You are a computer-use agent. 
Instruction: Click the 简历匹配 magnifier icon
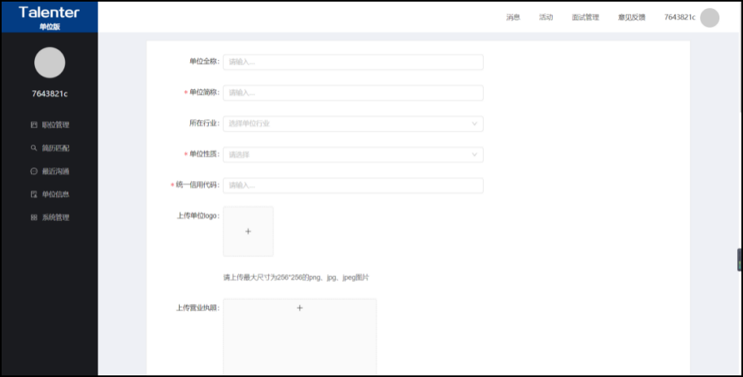click(x=33, y=148)
